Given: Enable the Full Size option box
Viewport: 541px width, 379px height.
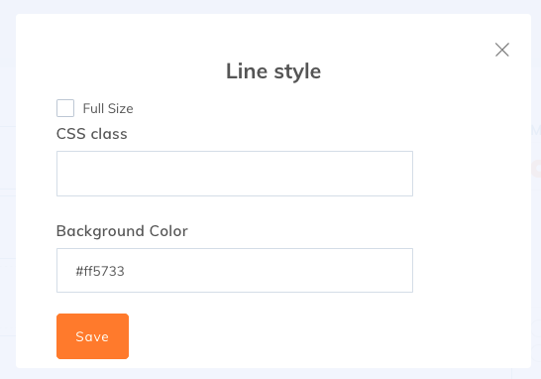Looking at the screenshot, I should (x=65, y=108).
